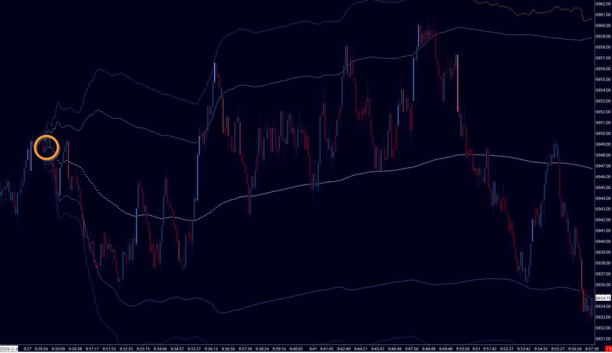Click the 9:35:37 time label
Image resolution: width=612 pixels, height=353 pixels.
[x=194, y=349]
